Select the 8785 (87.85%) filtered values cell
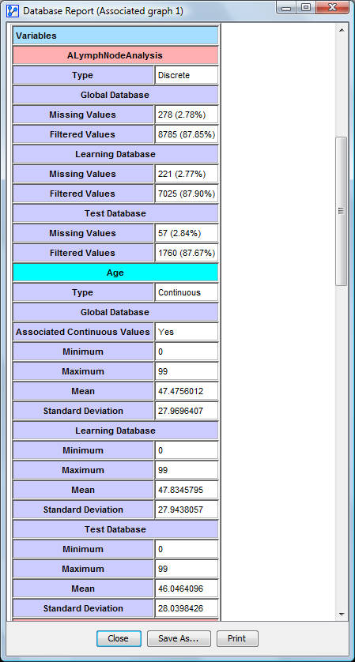The width and height of the screenshot is (355, 662). (x=187, y=134)
